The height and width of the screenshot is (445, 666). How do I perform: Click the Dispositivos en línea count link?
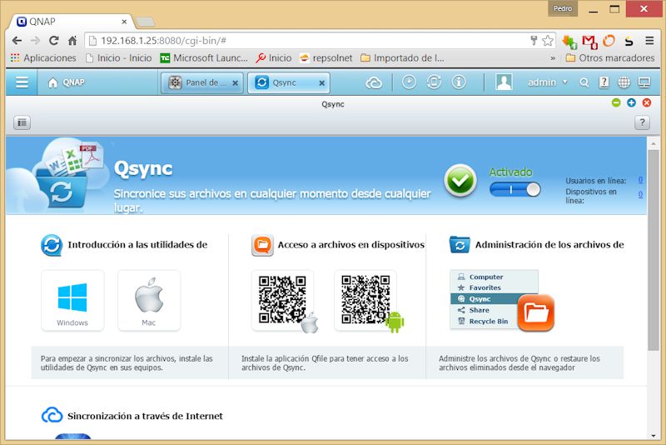(640, 195)
